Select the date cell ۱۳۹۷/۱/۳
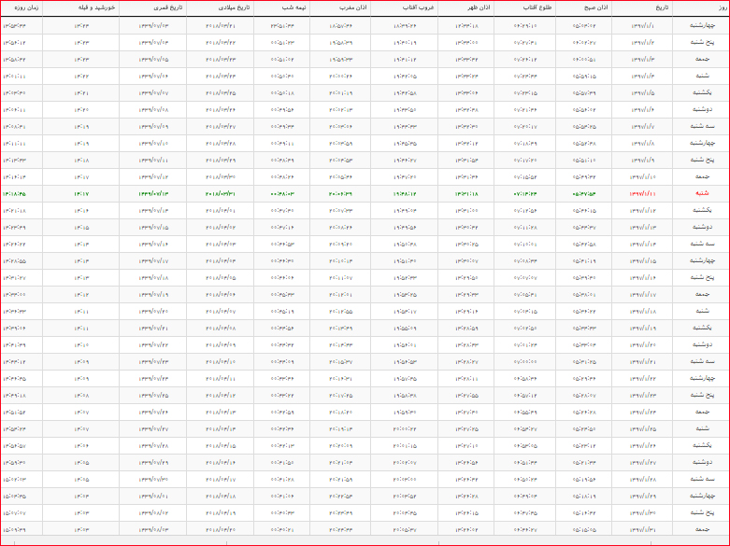This screenshot has width=730, height=546. (642, 59)
